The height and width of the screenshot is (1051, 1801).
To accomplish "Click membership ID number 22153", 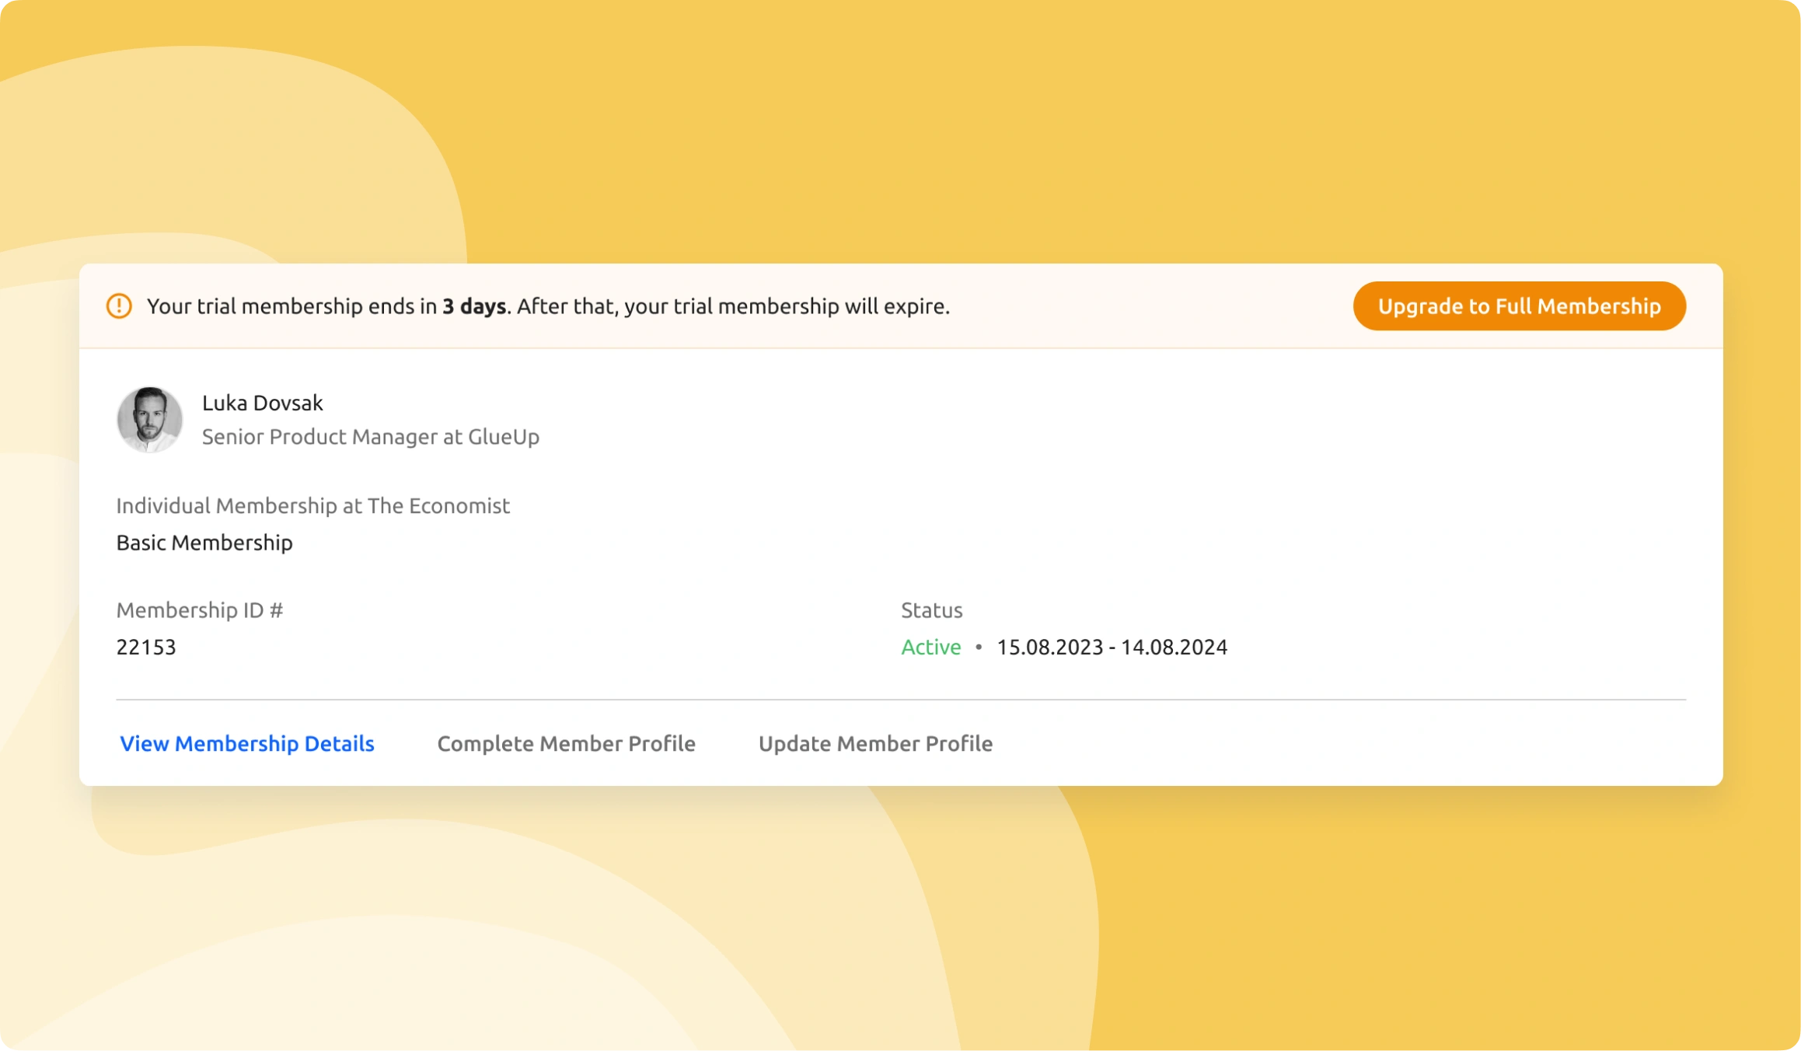I will [x=146, y=647].
